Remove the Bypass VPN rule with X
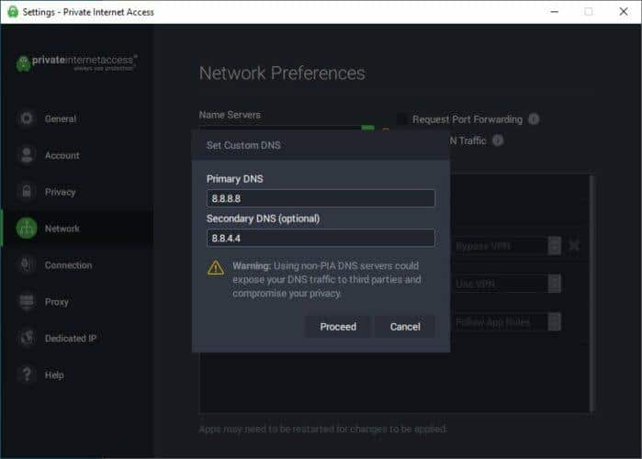The height and width of the screenshot is (459, 642). tap(574, 245)
